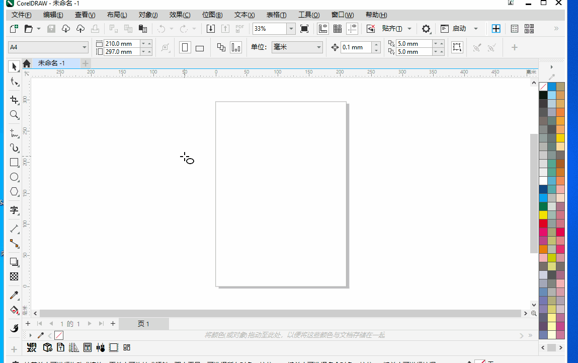Image resolution: width=578 pixels, height=363 pixels.
Task: Open the Options gear icon
Action: pos(426,29)
